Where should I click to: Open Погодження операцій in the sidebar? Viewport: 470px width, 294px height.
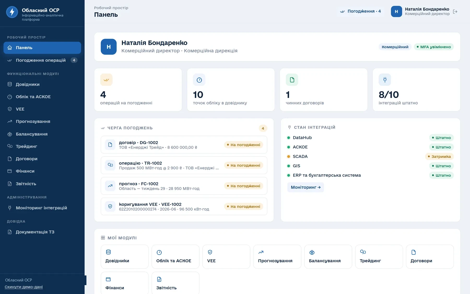[x=42, y=60]
